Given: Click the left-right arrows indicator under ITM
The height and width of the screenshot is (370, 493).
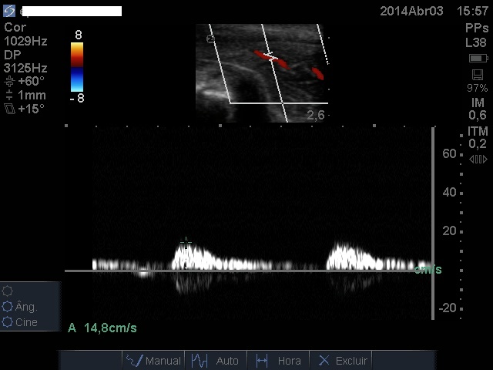Looking at the screenshot, I should 478,160.
